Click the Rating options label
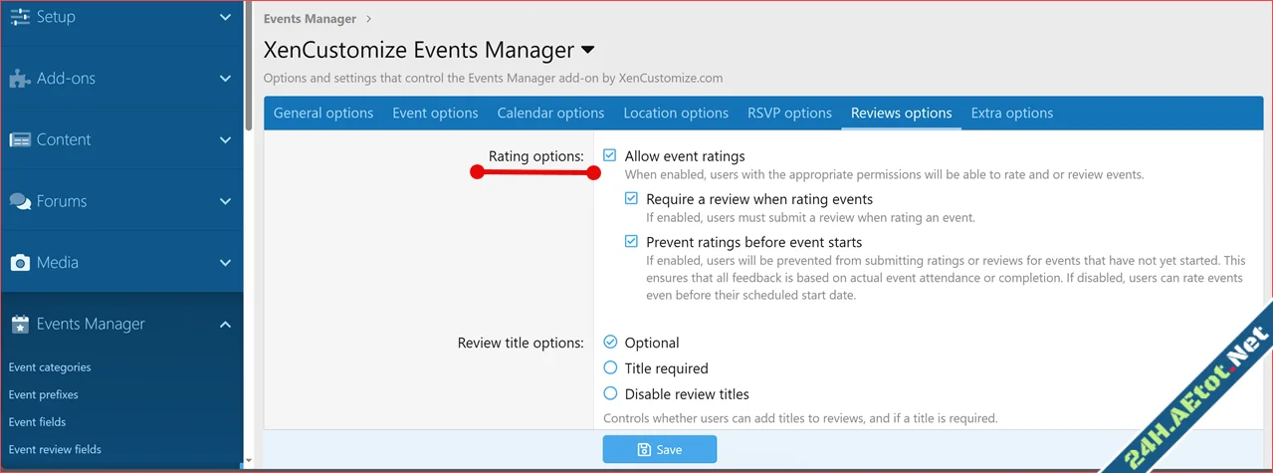 tap(535, 156)
